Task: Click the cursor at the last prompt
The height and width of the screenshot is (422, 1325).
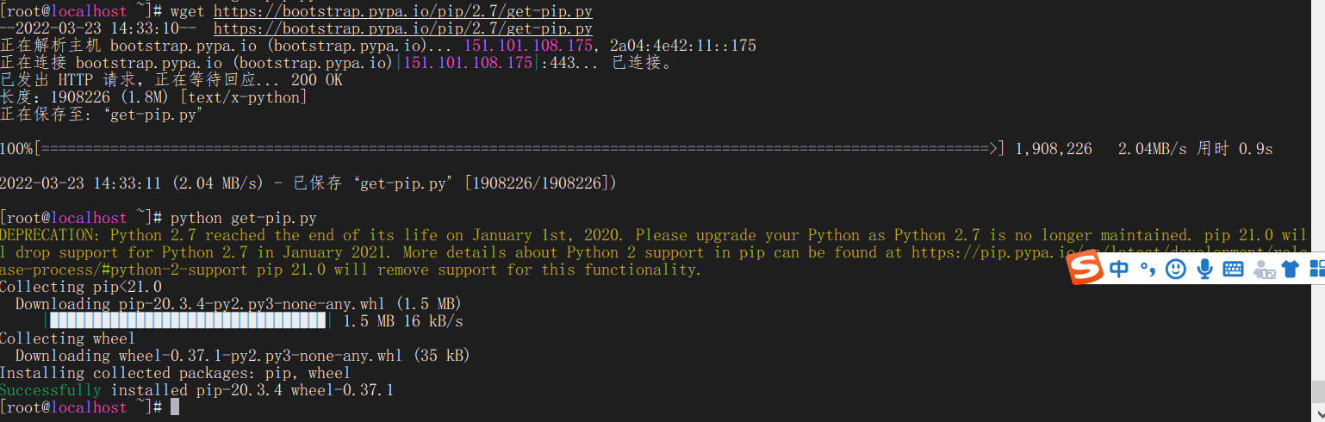Action: pos(175,407)
